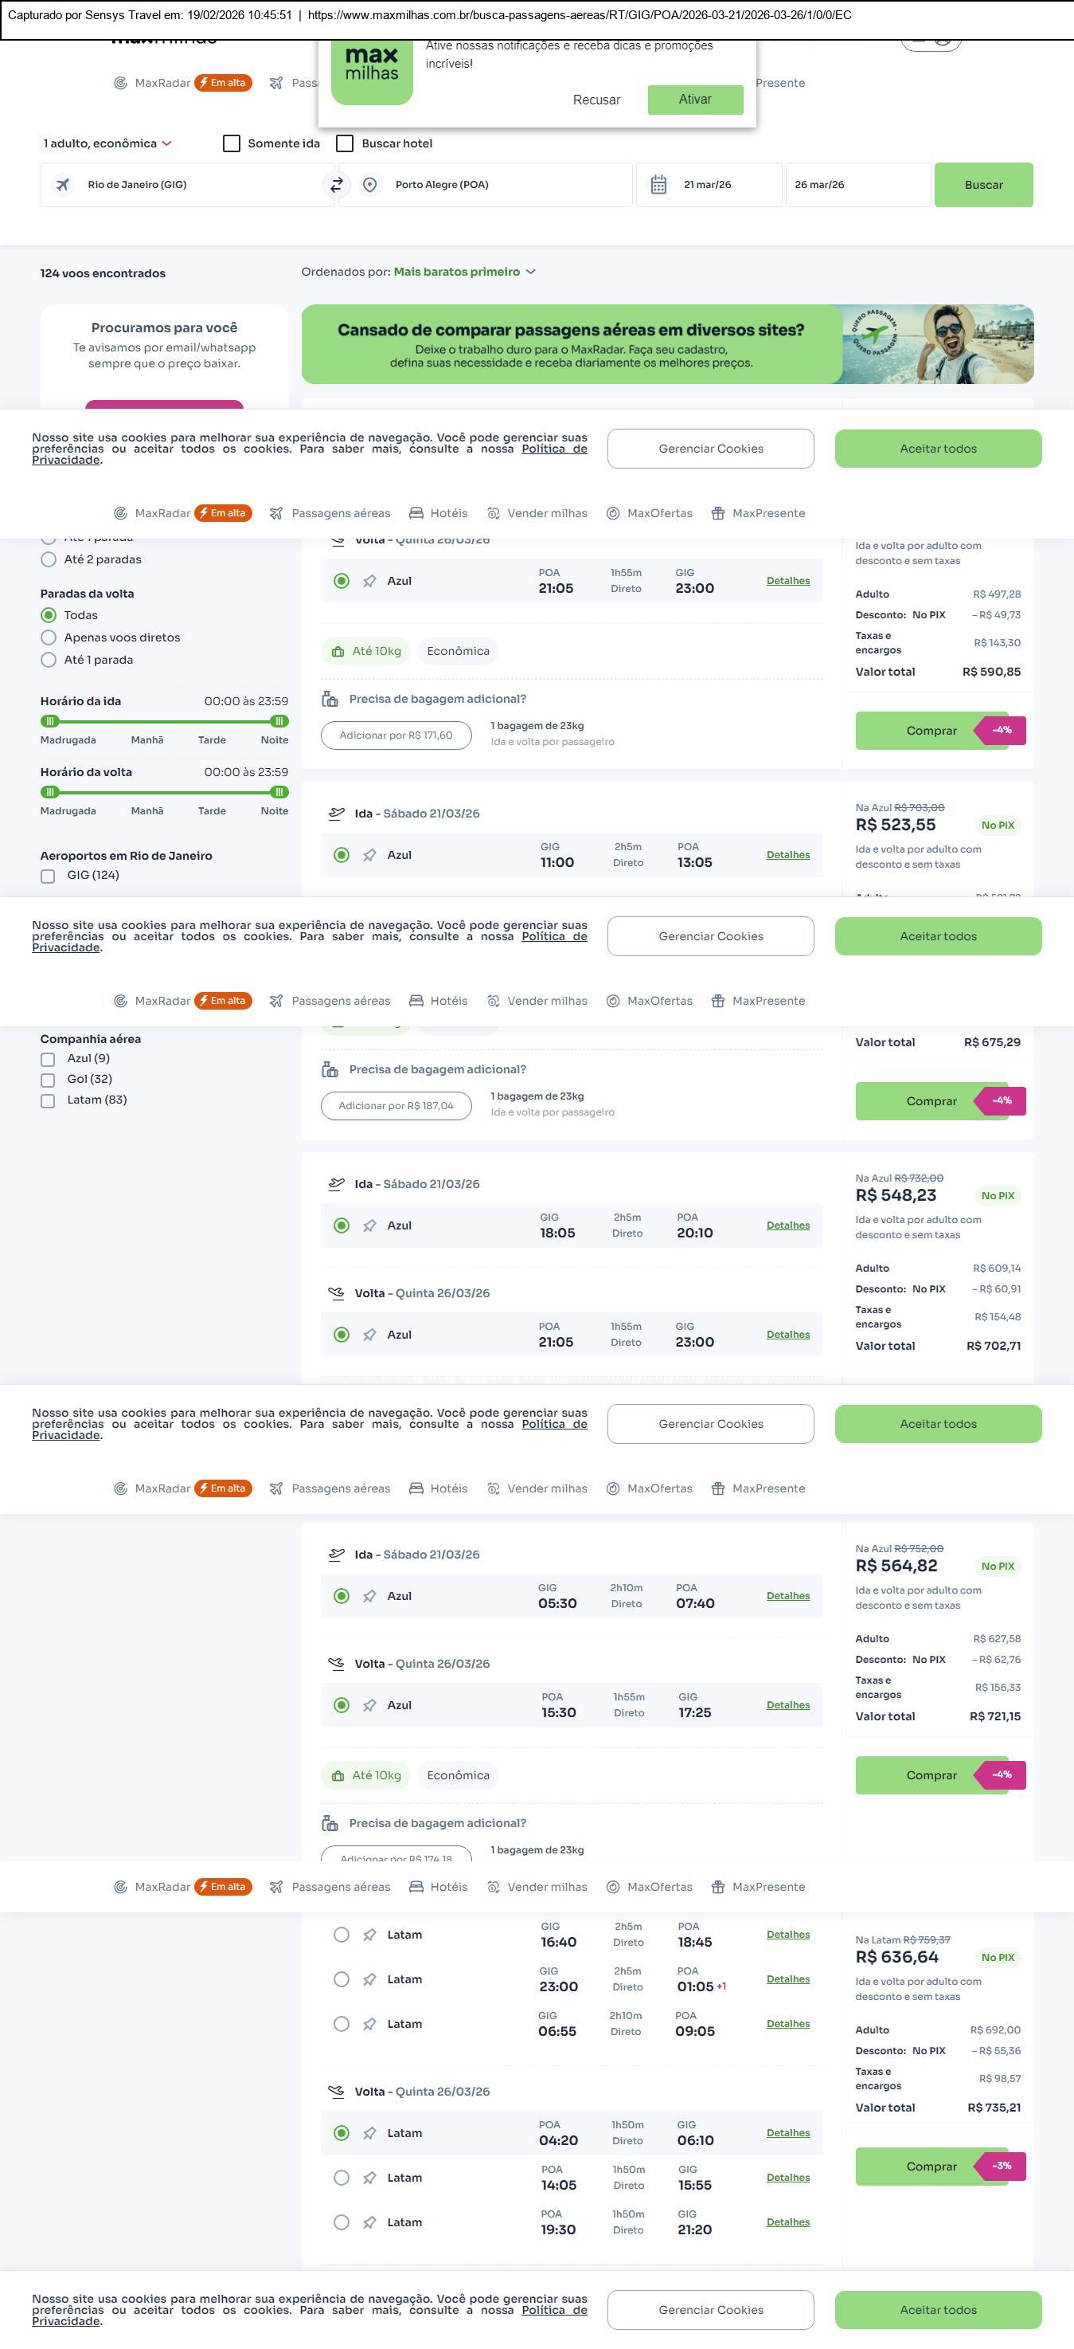
Task: Filter by Gol (32) airline checkbox
Action: [x=47, y=1080]
